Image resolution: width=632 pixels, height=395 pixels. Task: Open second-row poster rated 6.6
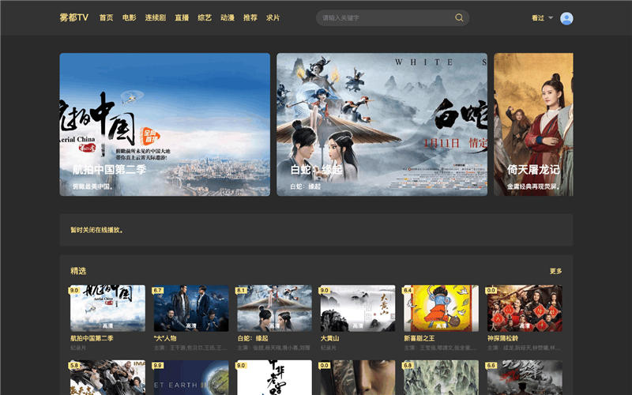525,378
